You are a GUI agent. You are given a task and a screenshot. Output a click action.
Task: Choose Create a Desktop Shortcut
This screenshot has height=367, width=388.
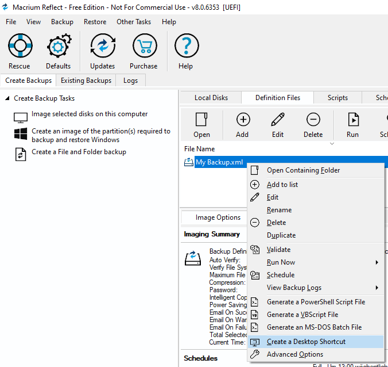(x=306, y=342)
